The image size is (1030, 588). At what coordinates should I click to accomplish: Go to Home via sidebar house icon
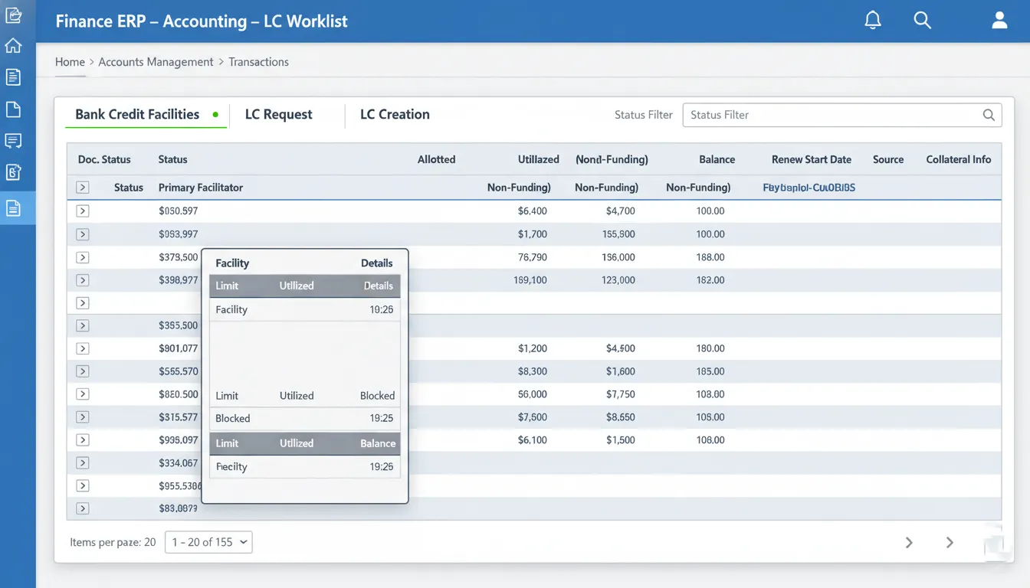tap(13, 46)
